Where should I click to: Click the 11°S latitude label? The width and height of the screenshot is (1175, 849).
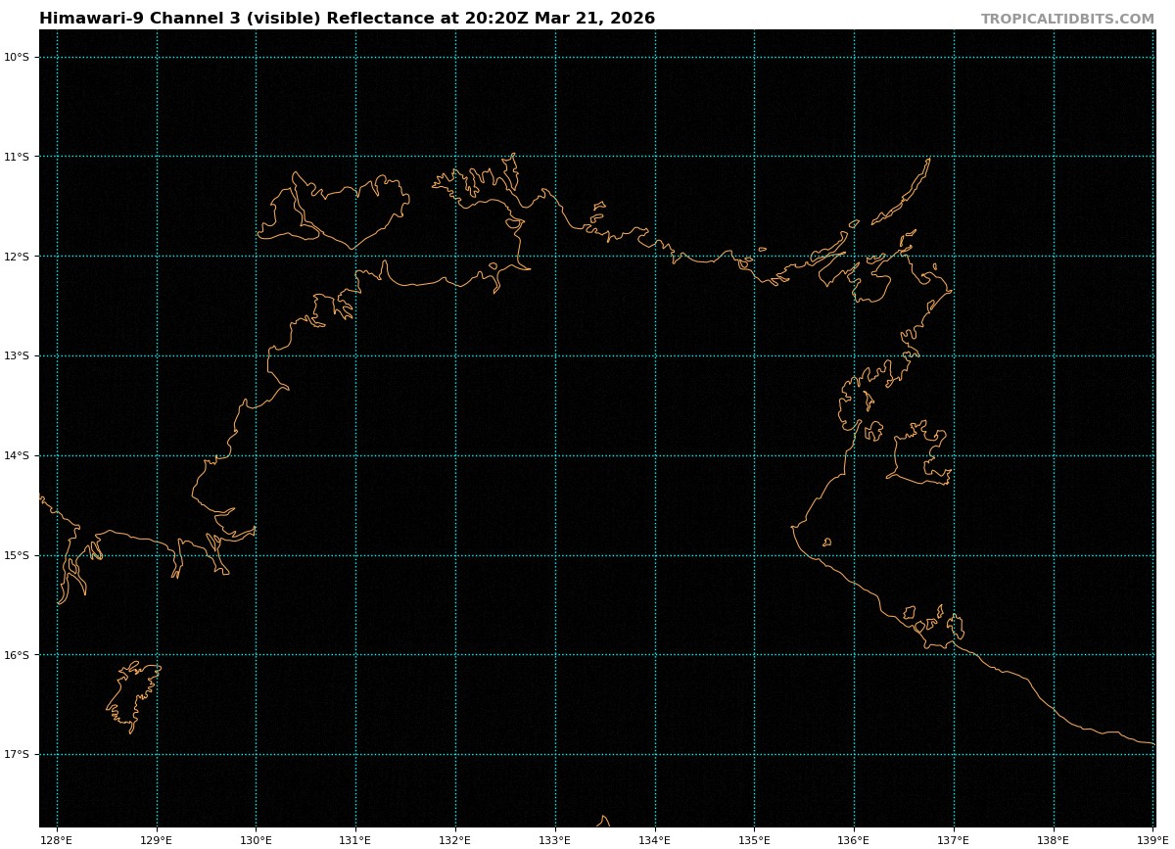pos(17,157)
